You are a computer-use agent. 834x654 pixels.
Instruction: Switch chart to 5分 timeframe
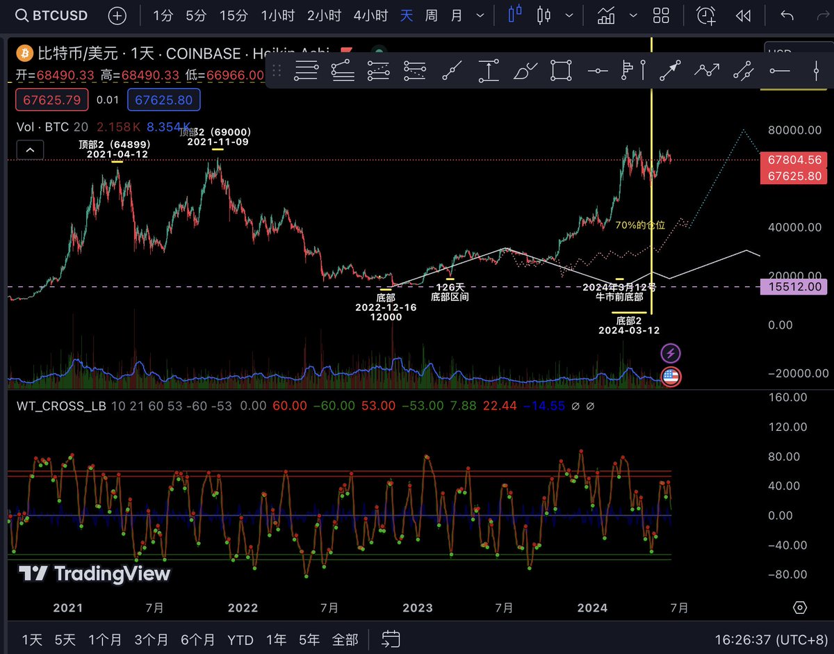click(x=196, y=15)
